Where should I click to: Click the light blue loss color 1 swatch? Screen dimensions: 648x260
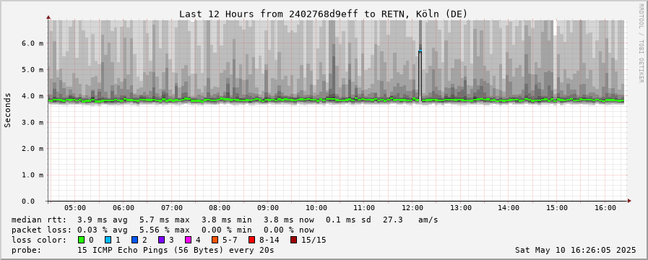click(108, 240)
